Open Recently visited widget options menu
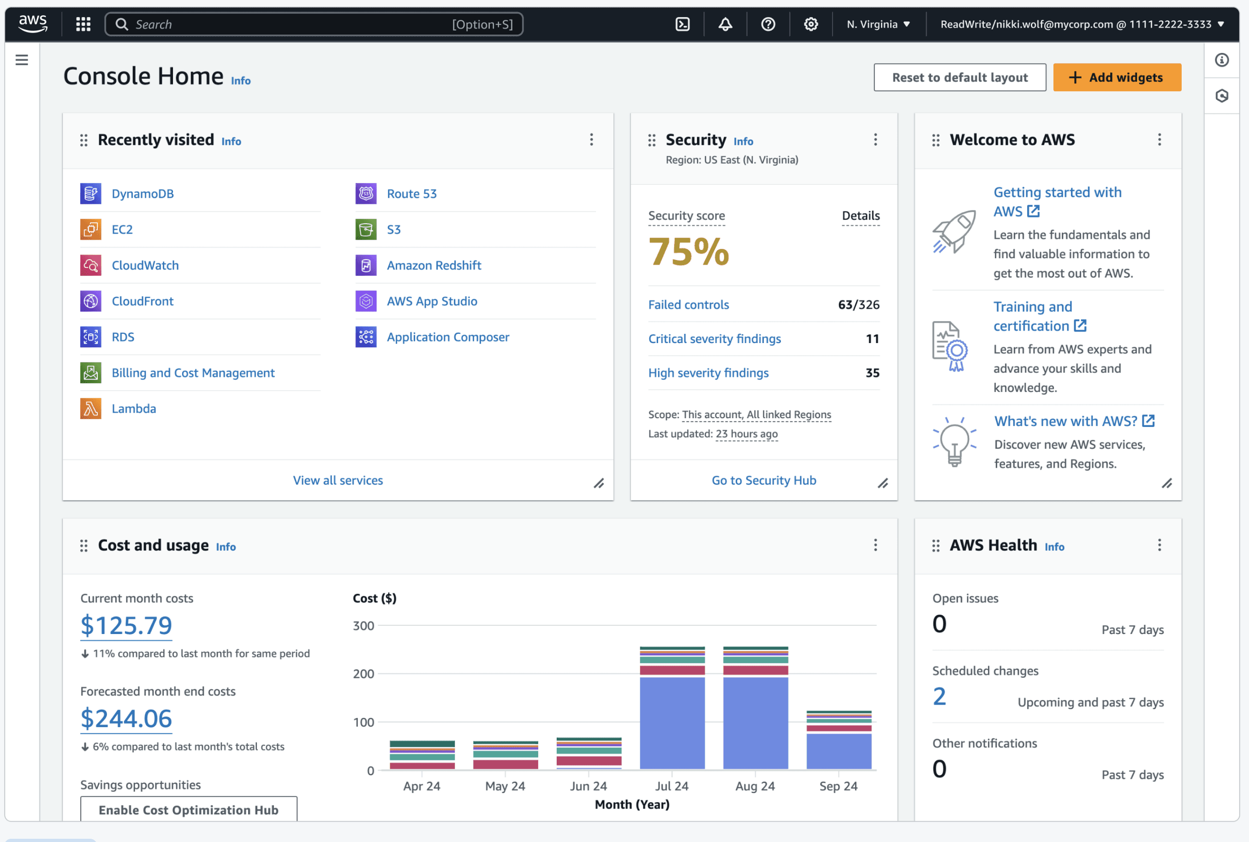Image resolution: width=1249 pixels, height=842 pixels. click(591, 140)
